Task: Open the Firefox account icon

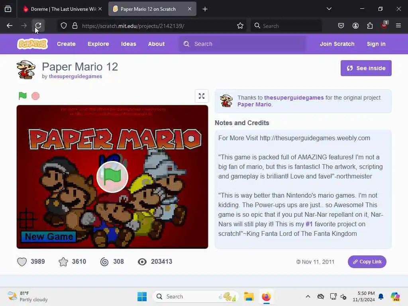Action: pyautogui.click(x=355, y=26)
